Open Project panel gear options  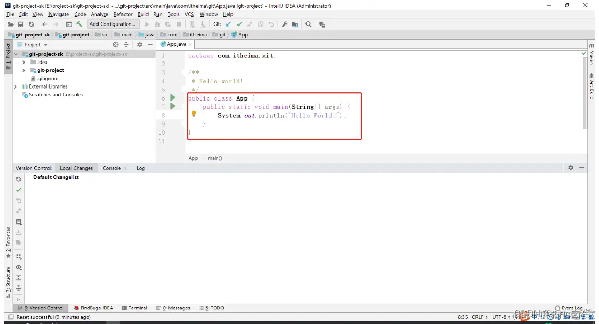coord(139,45)
